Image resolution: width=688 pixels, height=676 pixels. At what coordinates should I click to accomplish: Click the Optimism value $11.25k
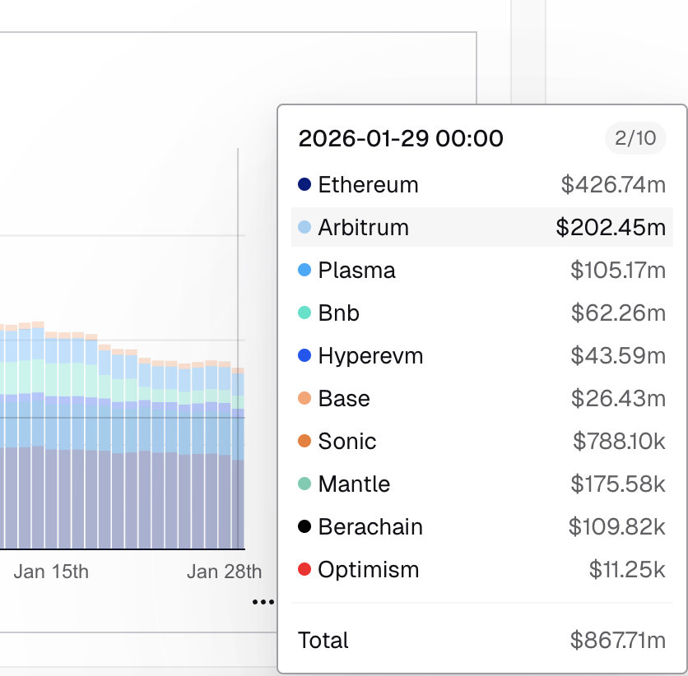point(627,569)
